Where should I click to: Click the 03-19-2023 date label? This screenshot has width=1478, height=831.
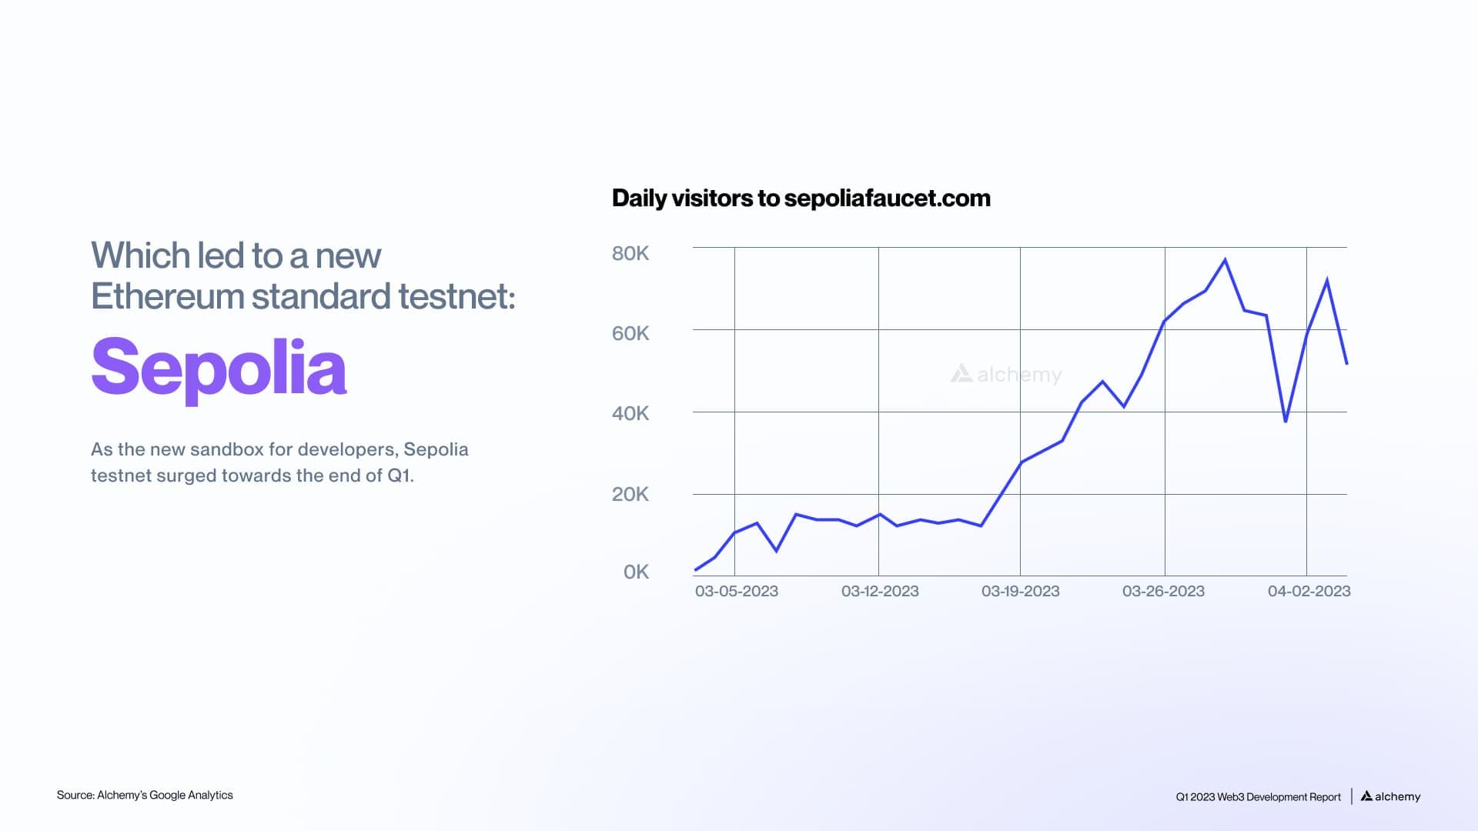click(1020, 591)
